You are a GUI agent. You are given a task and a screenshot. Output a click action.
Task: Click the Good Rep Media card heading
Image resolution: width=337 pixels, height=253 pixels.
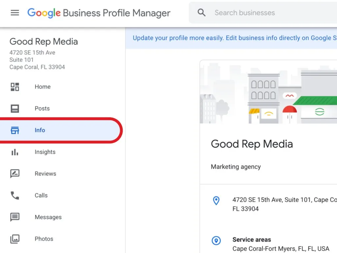pos(252,144)
